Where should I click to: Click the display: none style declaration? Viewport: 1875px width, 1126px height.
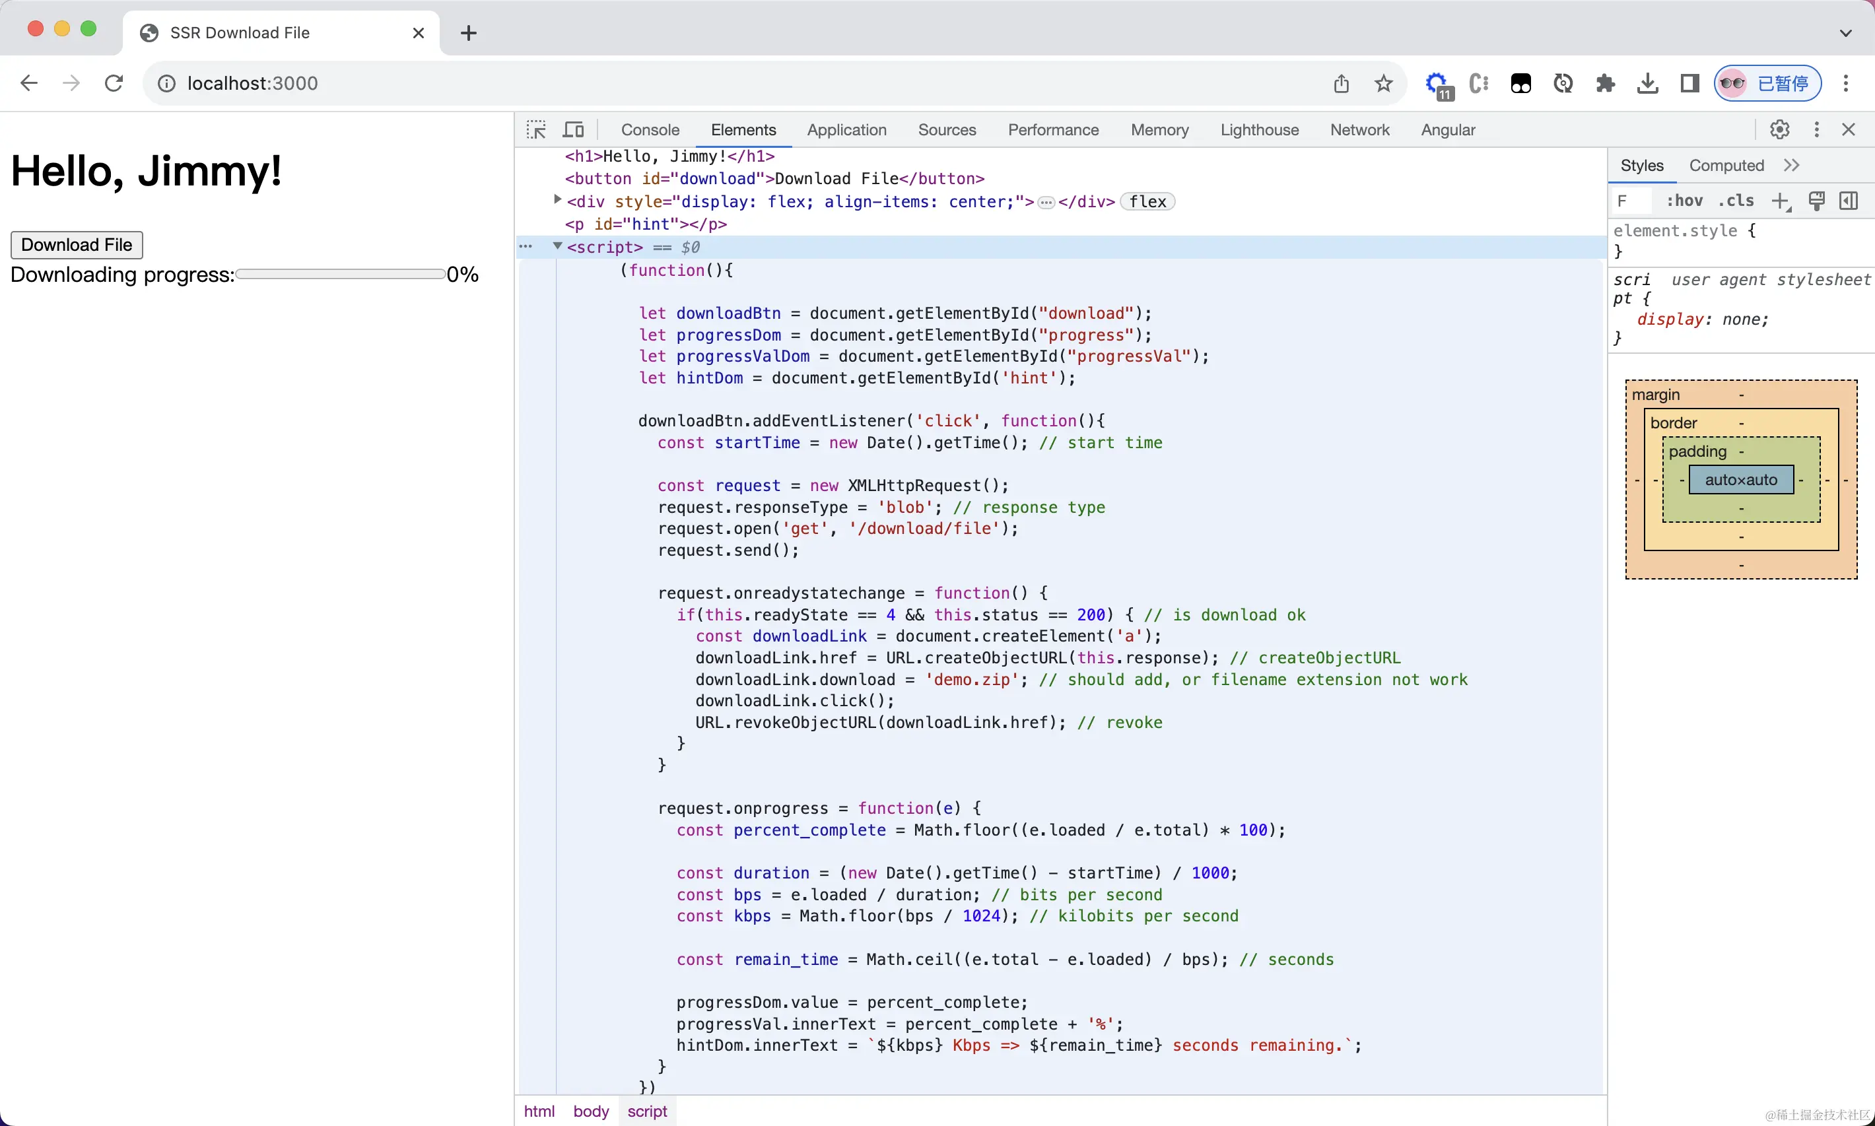click(x=1703, y=319)
